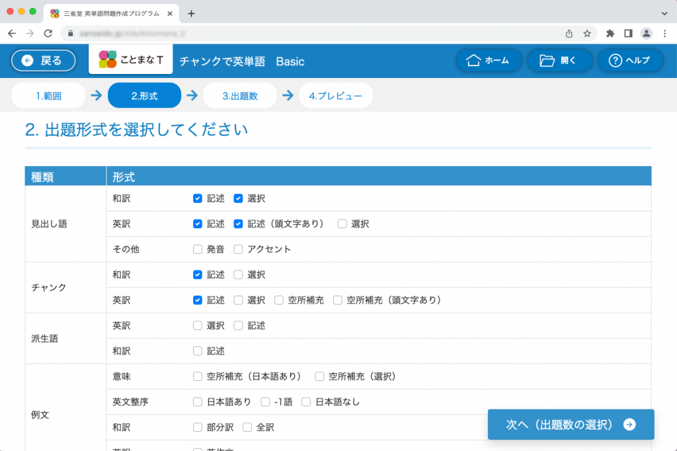The image size is (677, 451).
Task: Select step 2.形式
Action: (x=144, y=95)
